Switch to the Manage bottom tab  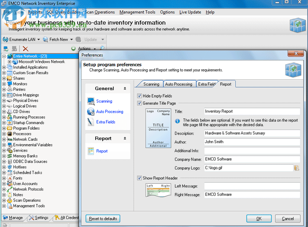[13, 217]
